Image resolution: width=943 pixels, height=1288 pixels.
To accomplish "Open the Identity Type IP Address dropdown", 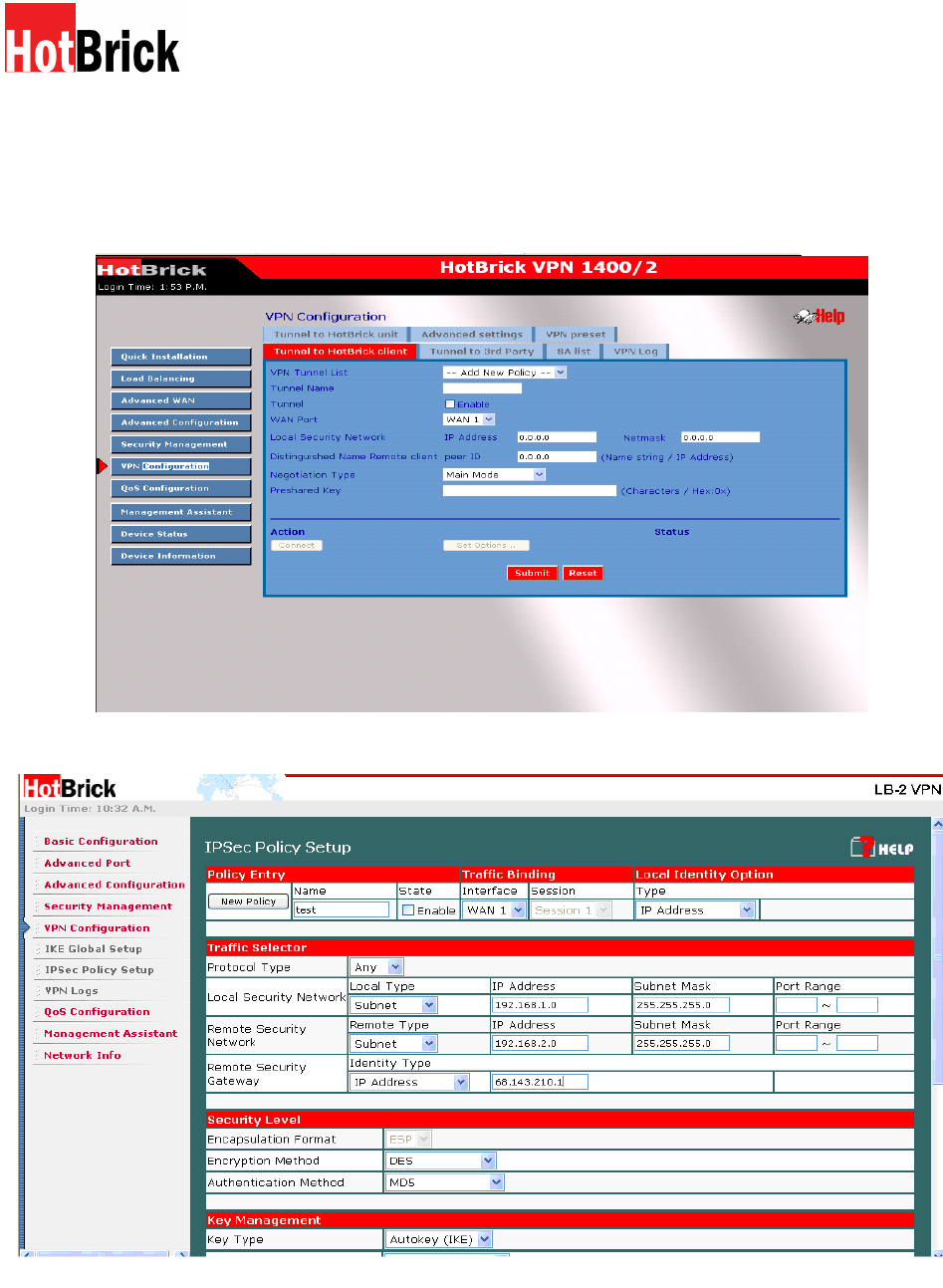I will pyautogui.click(x=409, y=1082).
